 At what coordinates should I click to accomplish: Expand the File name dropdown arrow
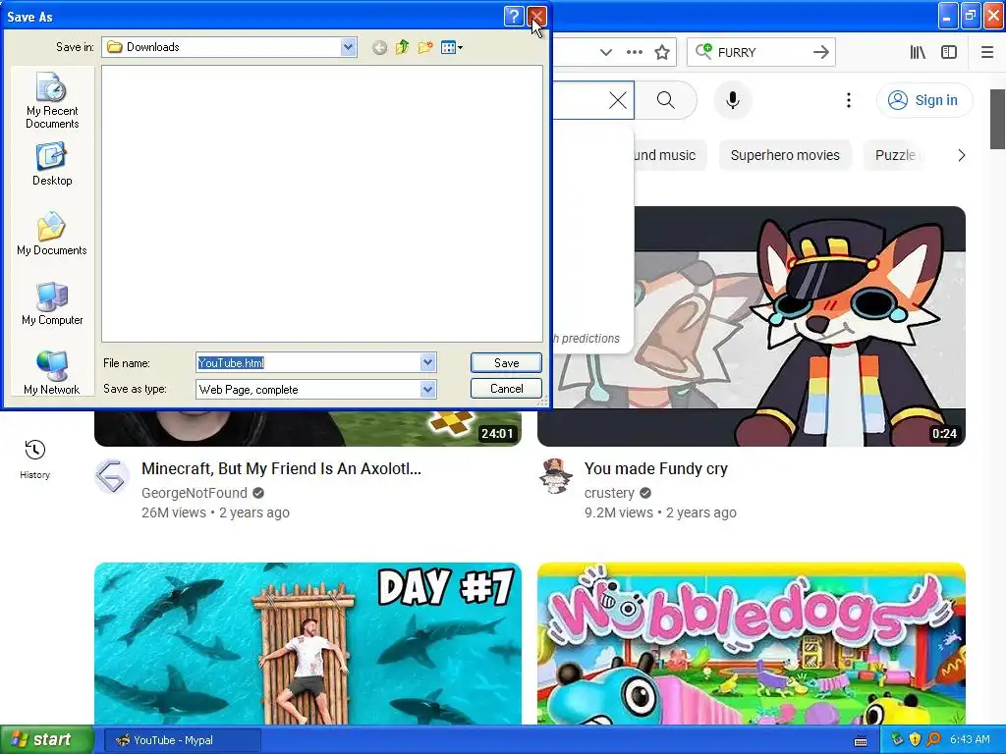pyautogui.click(x=428, y=363)
